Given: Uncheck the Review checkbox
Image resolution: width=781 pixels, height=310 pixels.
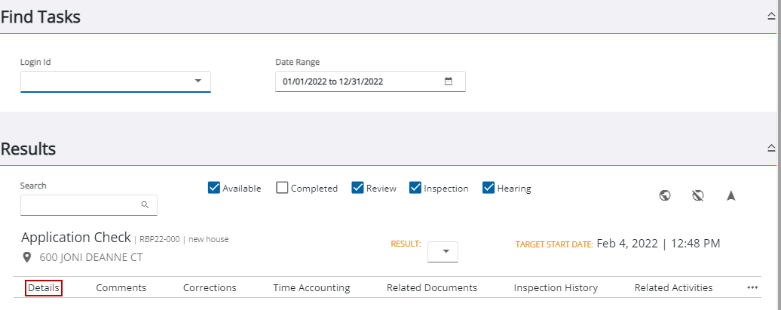Looking at the screenshot, I should [x=357, y=188].
